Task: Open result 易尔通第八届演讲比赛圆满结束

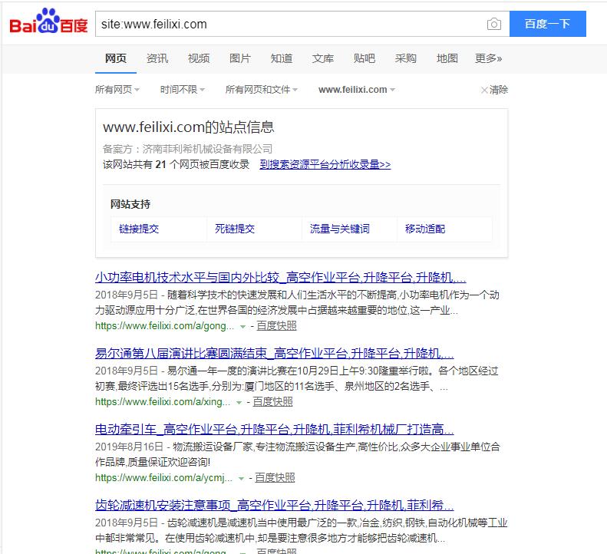Action: [275, 353]
